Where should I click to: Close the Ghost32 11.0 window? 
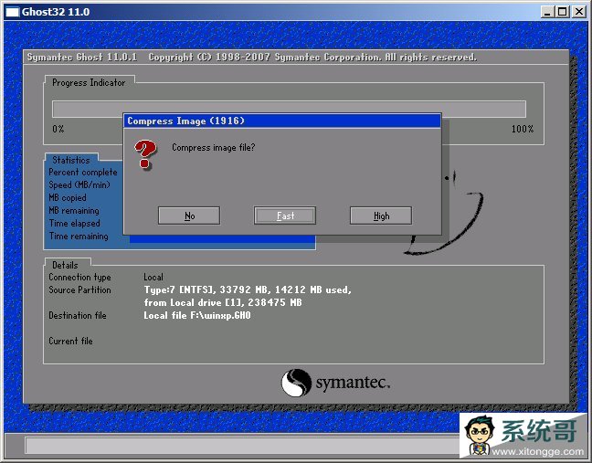pos(579,12)
